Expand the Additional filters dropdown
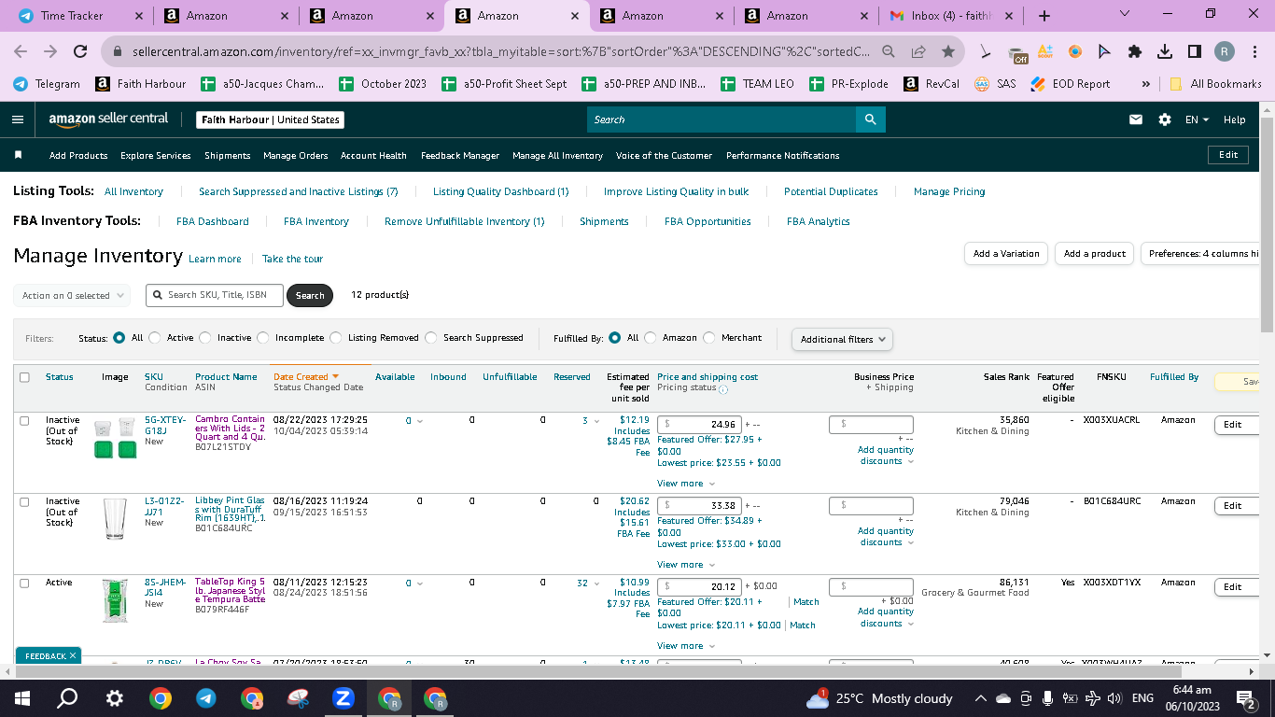Image resolution: width=1275 pixels, height=717 pixels. click(842, 339)
